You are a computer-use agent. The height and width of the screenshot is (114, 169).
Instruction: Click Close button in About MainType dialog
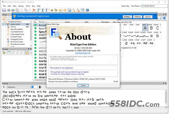tap(83, 85)
